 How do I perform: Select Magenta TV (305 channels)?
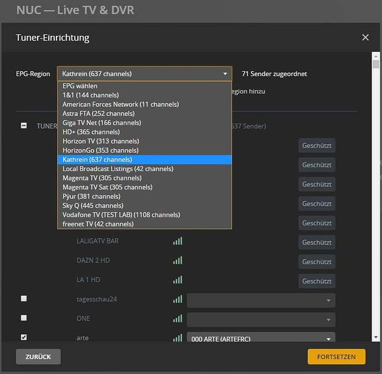coord(144,178)
